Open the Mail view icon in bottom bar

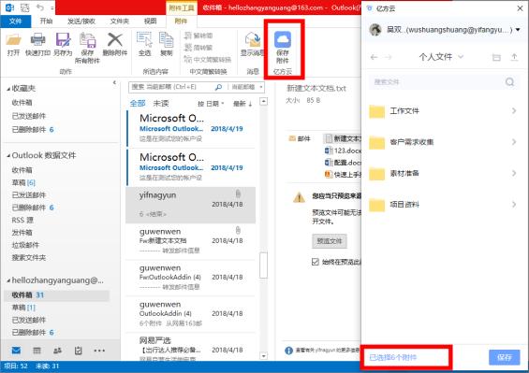[16, 351]
